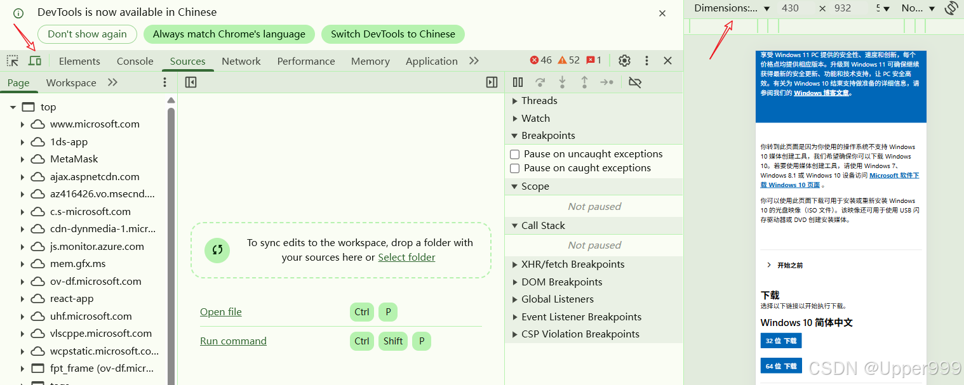Show more Sources sidebar tabs after Workspace
964x385 pixels.
pyautogui.click(x=112, y=82)
